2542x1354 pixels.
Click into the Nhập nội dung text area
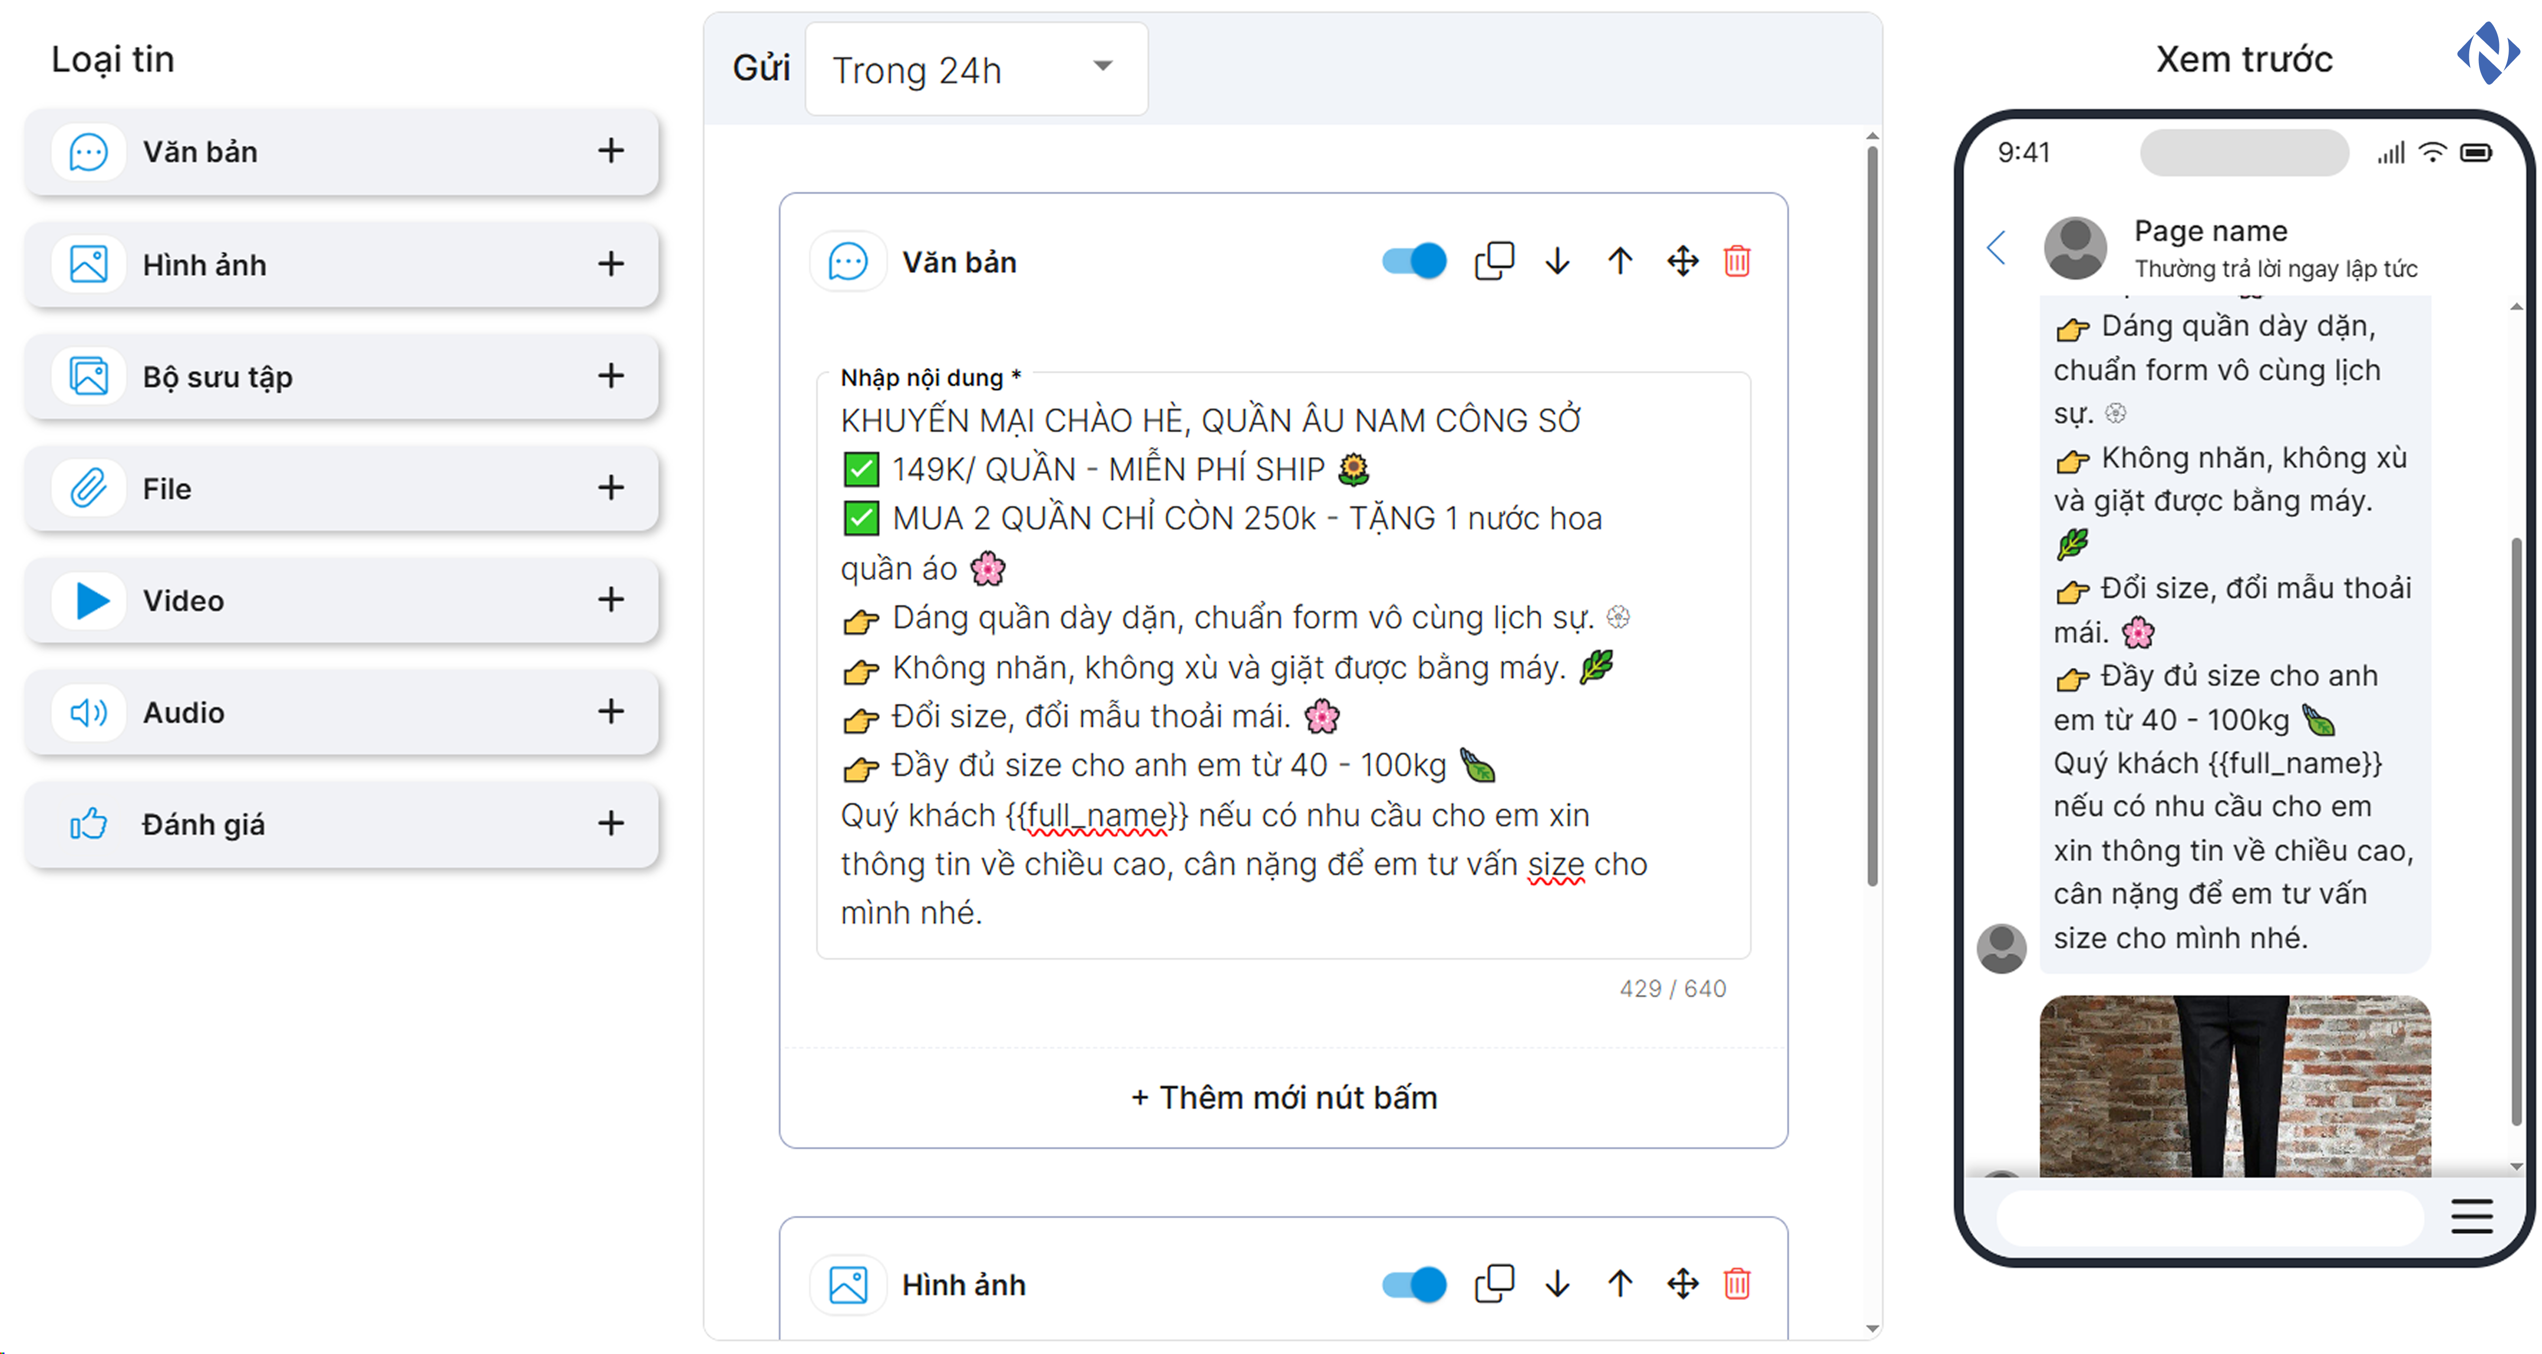[1283, 666]
